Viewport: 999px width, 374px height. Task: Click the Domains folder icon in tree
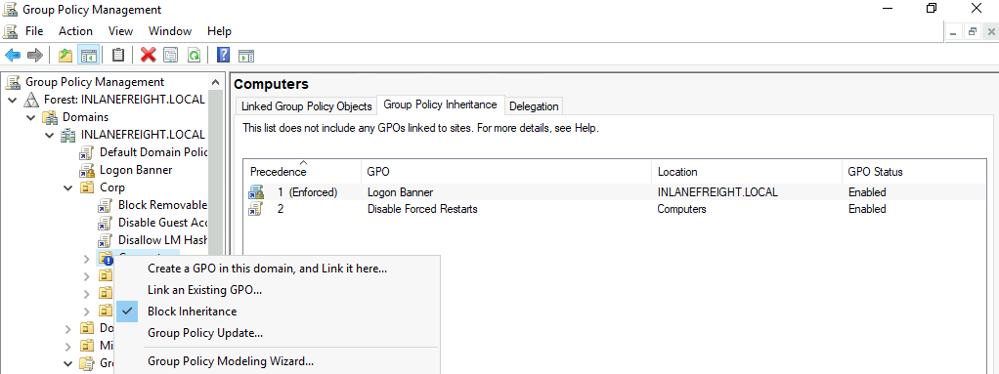tap(50, 117)
